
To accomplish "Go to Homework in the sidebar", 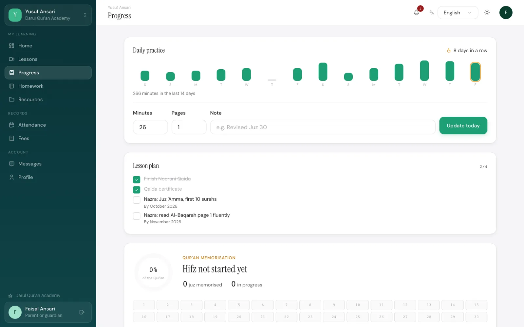I will [x=48, y=86].
